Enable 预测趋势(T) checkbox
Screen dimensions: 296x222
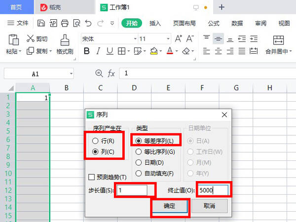(92, 177)
